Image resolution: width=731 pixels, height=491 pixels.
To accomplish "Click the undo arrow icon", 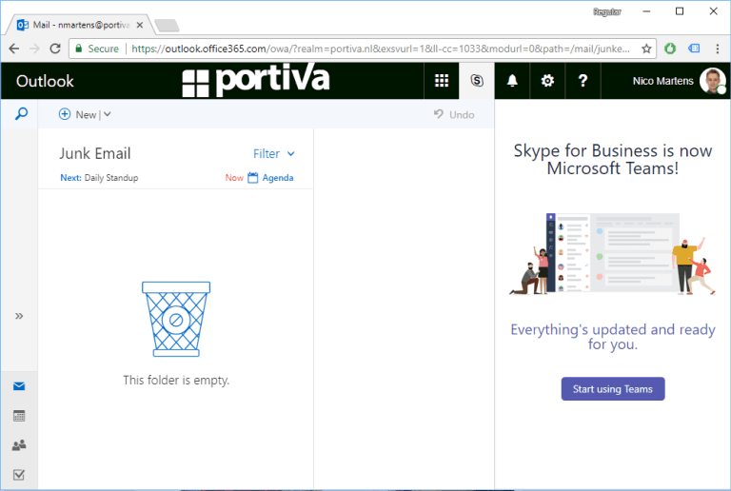I will point(438,114).
